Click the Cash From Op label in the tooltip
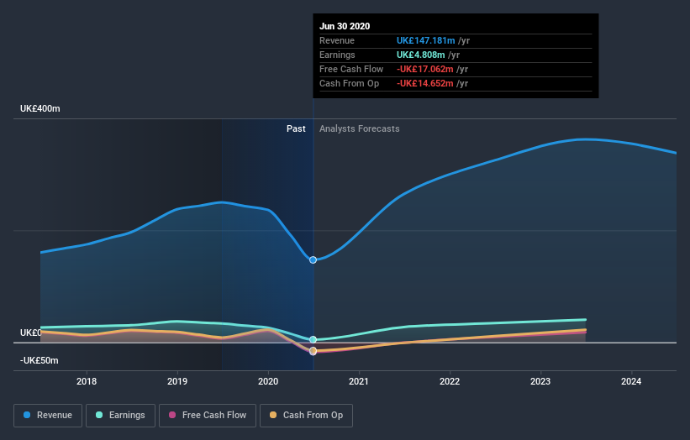The image size is (690, 440). coord(349,83)
